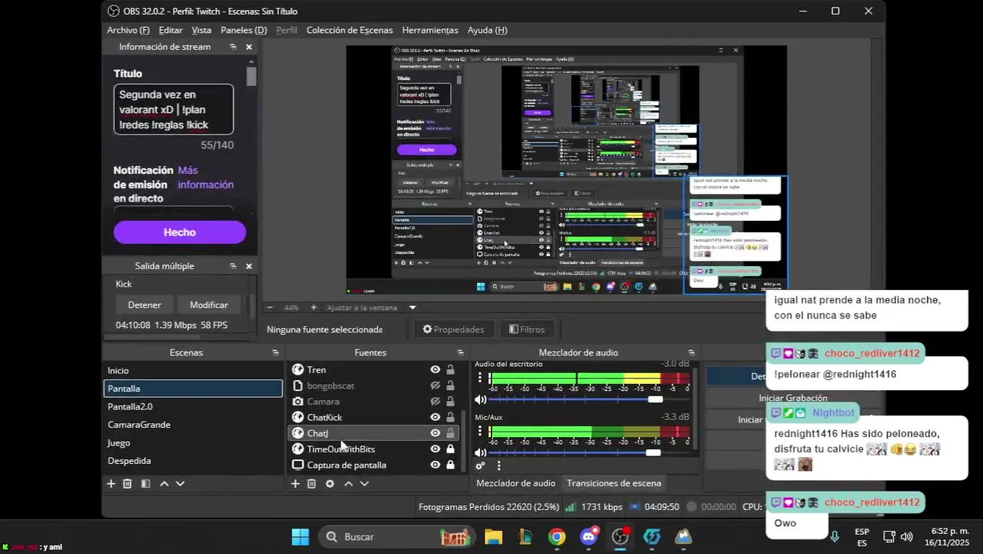Open the audio mixer three-dot menu at bottom
983x554 pixels.
[x=498, y=466]
